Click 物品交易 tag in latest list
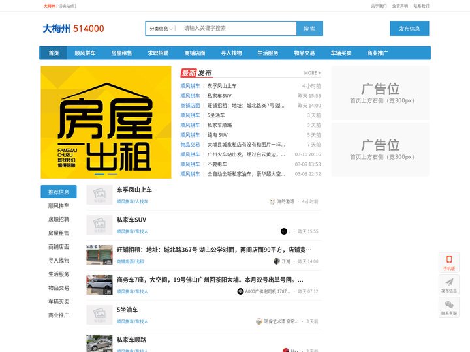This screenshot has width=470, height=352. (190, 145)
